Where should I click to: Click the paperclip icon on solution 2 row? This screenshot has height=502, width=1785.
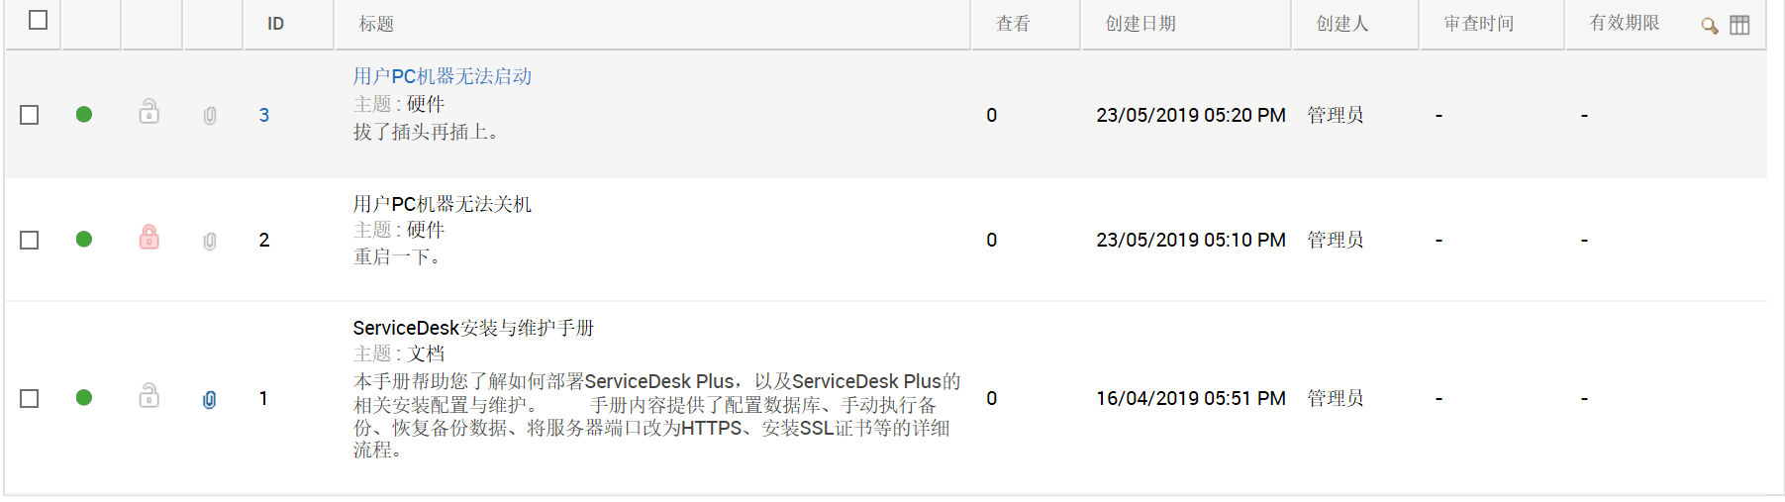tap(210, 241)
